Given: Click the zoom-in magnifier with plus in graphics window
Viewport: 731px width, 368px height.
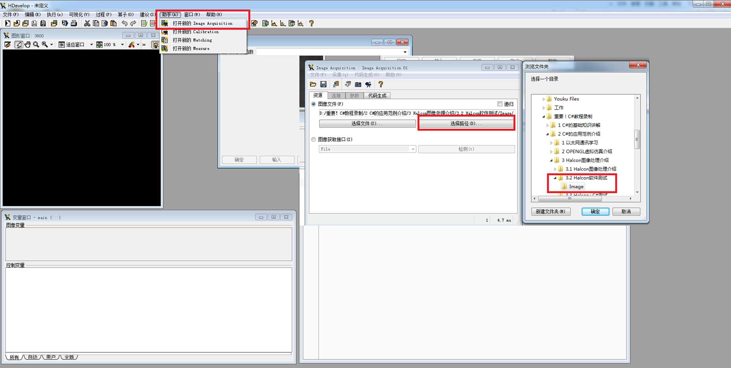Looking at the screenshot, I should point(45,45).
